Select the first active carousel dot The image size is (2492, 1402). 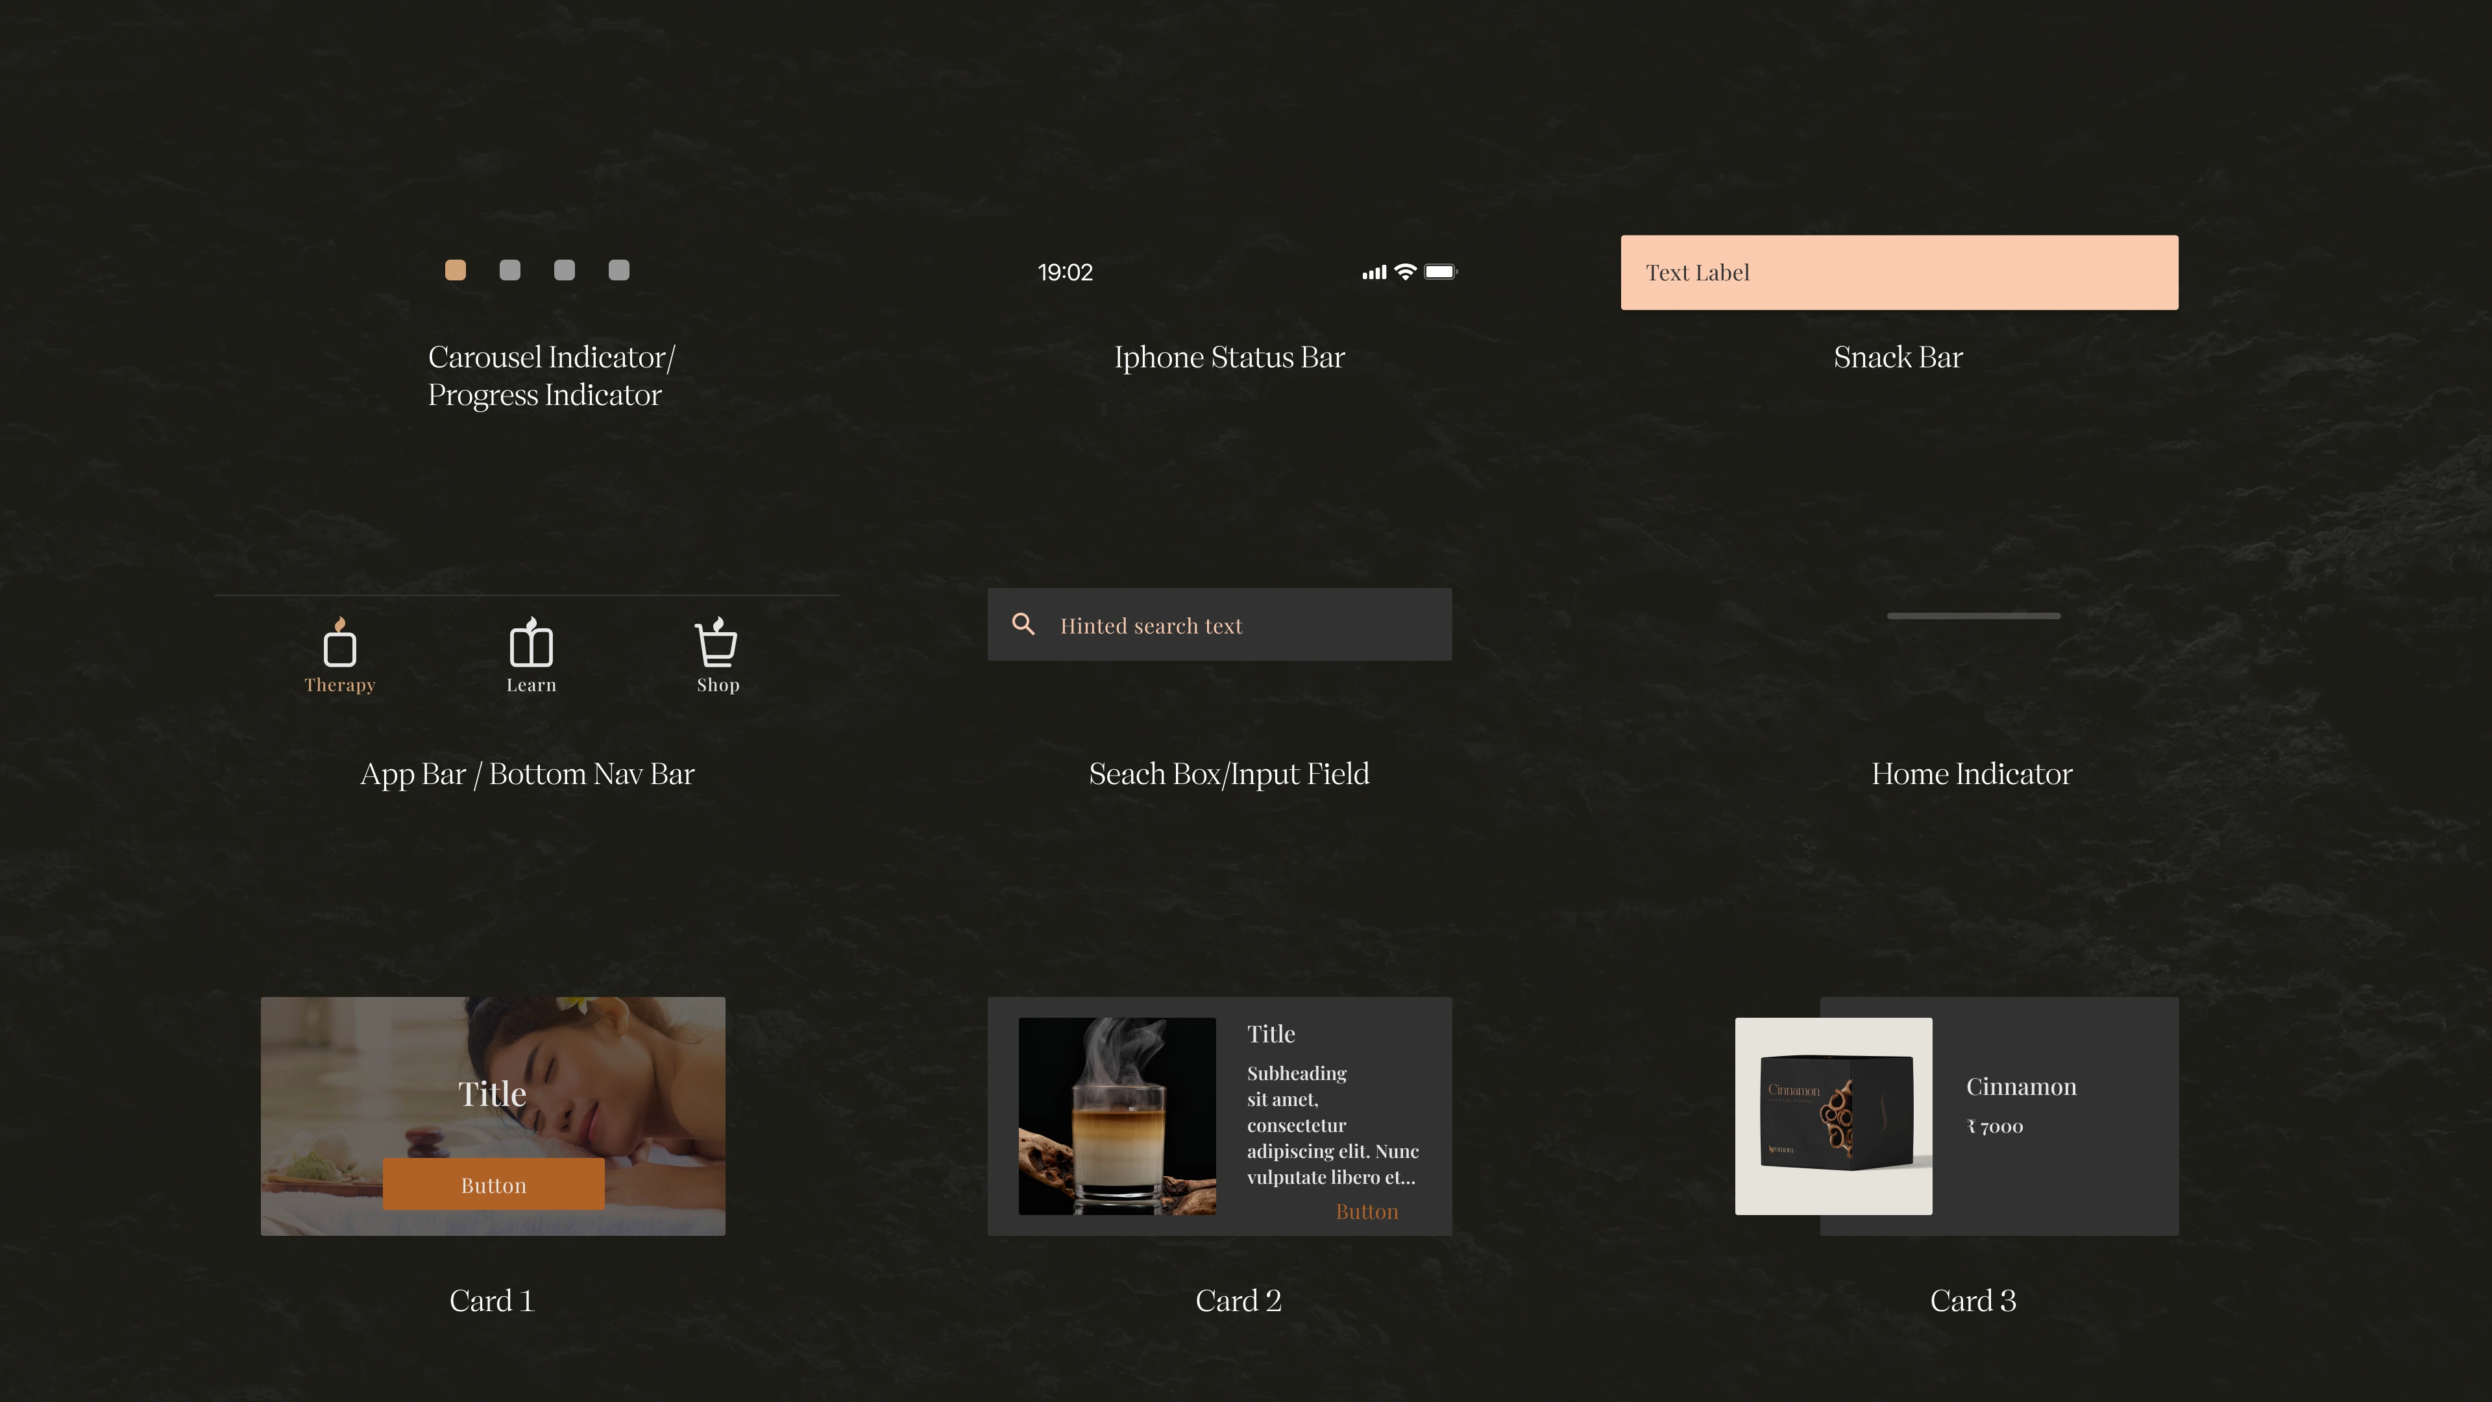[x=455, y=270]
